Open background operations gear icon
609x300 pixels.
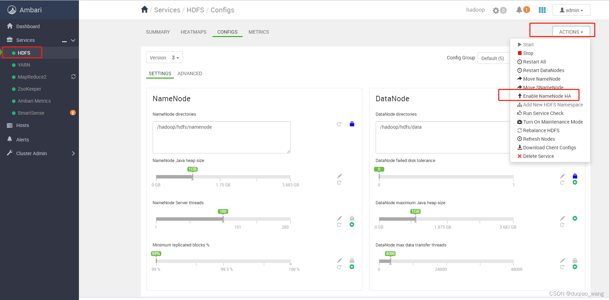[496, 10]
